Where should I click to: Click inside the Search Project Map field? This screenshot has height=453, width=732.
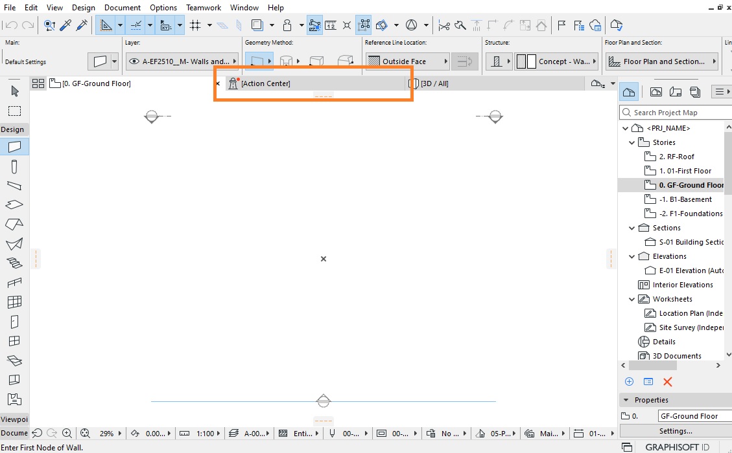[674, 112]
